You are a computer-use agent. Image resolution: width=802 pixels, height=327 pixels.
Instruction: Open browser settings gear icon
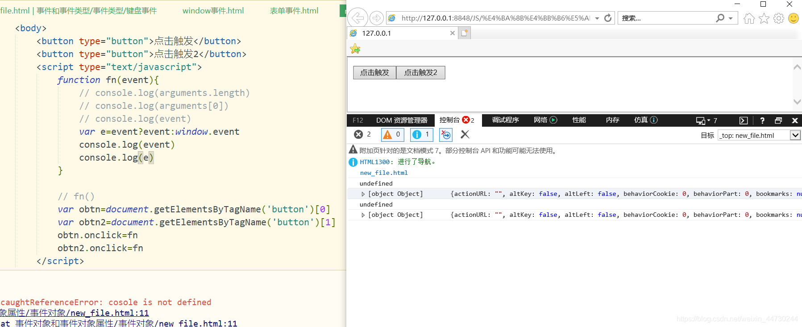(779, 18)
